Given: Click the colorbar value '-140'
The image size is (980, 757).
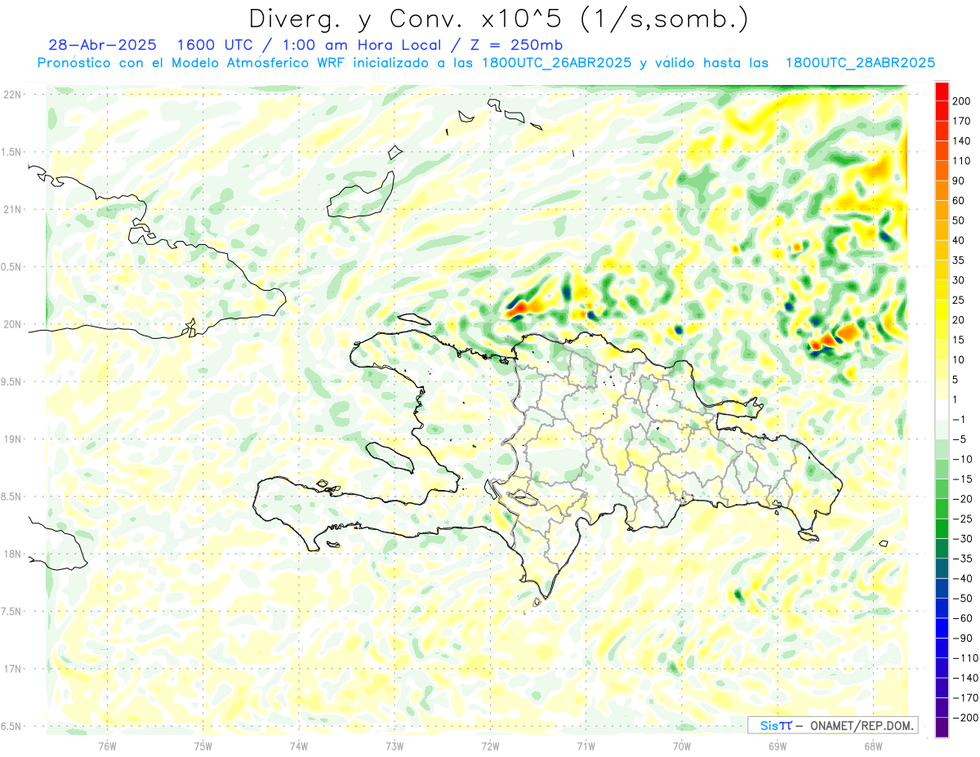Looking at the screenshot, I should [965, 679].
